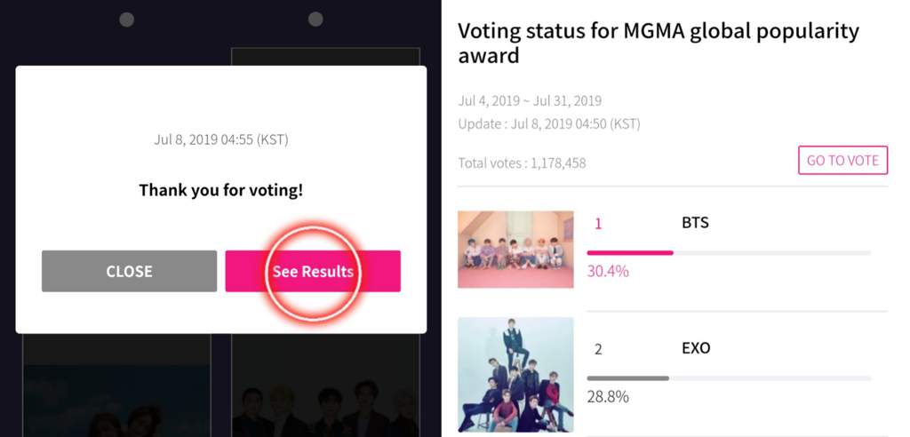
Task: Click the 30.4% percentage label
Action: click(608, 271)
